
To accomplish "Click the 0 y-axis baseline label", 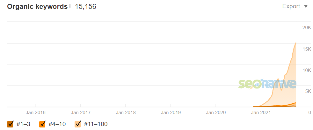I will (x=309, y=112).
